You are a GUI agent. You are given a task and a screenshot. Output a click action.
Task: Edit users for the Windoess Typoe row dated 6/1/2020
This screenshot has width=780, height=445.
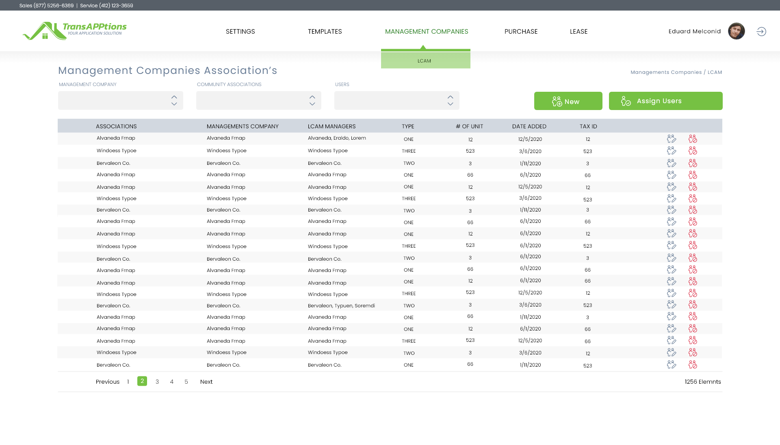coord(672,245)
